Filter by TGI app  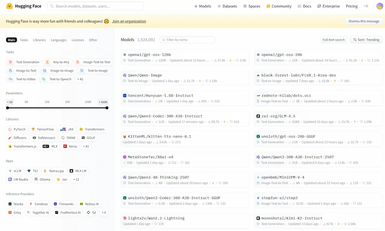pyautogui.click(x=33, y=171)
